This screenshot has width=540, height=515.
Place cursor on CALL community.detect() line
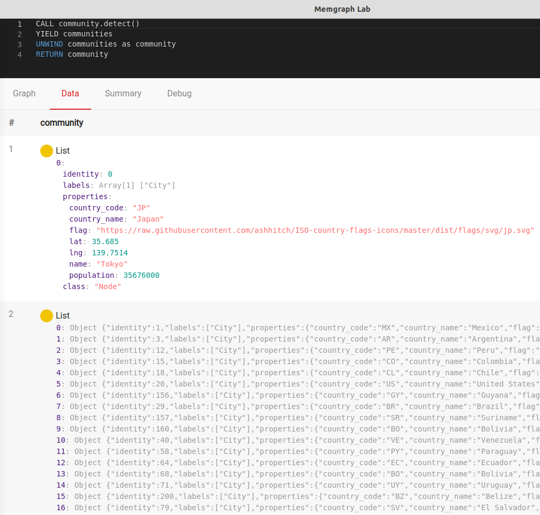click(x=87, y=24)
